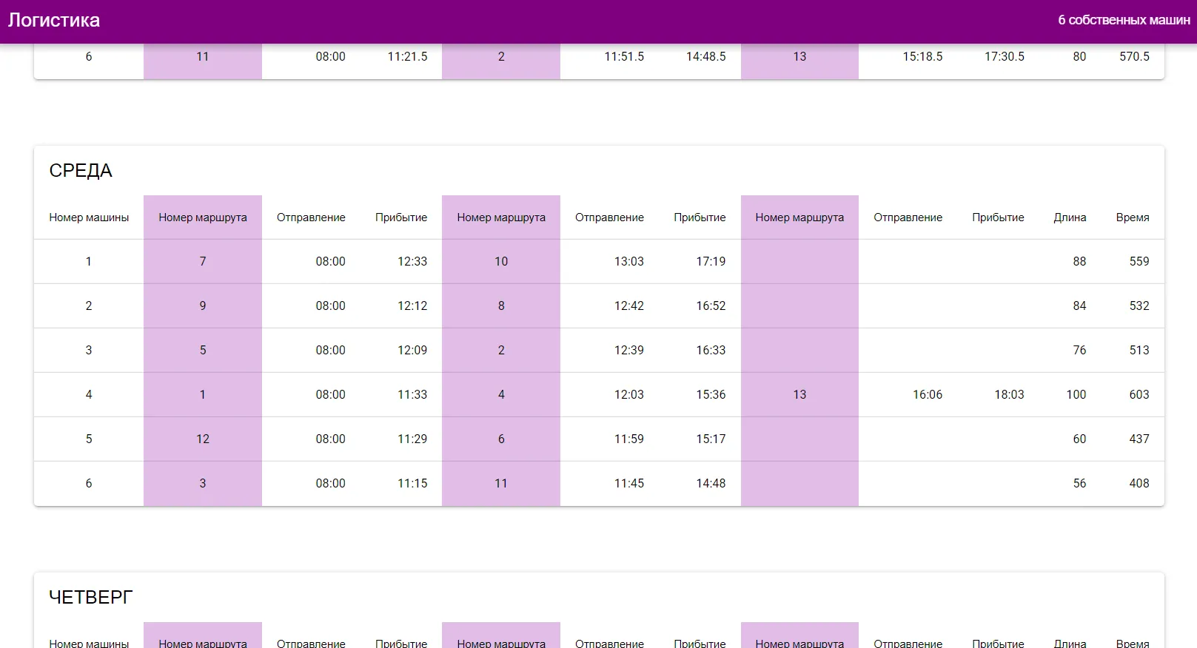Click first 'Номер маршрута' header in СРЕДА table

[202, 217]
